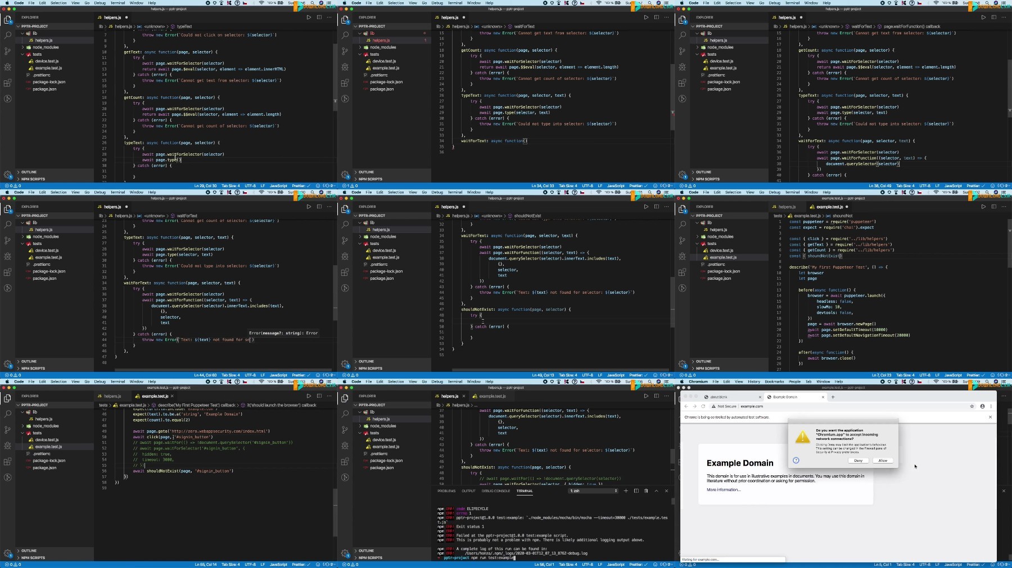The image size is (1012, 568).
Task: Dismiss the automated test software infobar
Action: pyautogui.click(x=990, y=417)
